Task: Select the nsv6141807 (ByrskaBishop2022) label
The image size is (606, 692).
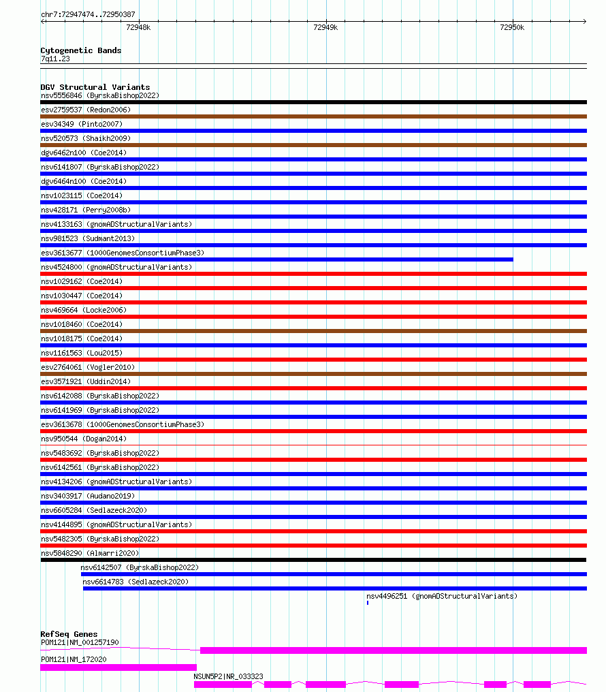Action: coord(100,167)
